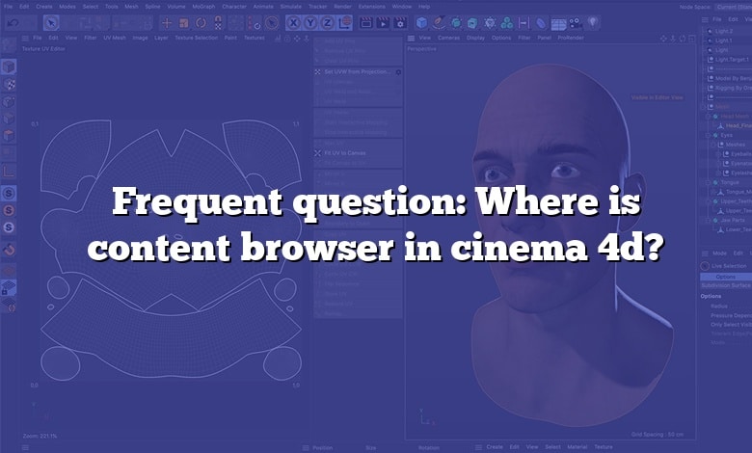Click the Subdivision Surface generator icon
The image size is (752, 453).
pos(456,22)
